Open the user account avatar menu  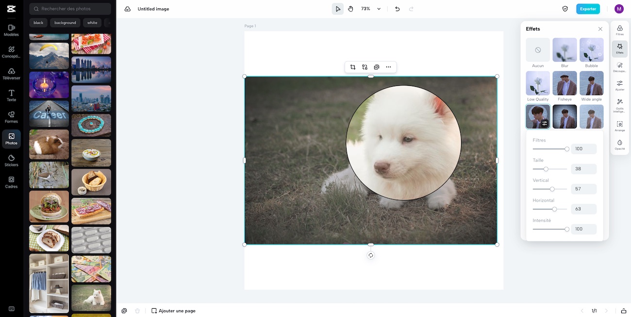pyautogui.click(x=619, y=9)
